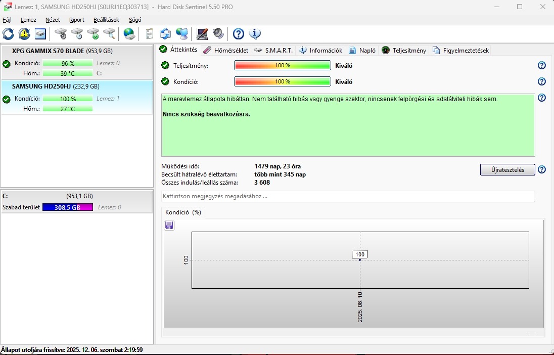Click green check icon next to Teljesítmény label
The height and width of the screenshot is (355, 554).
[165, 65]
